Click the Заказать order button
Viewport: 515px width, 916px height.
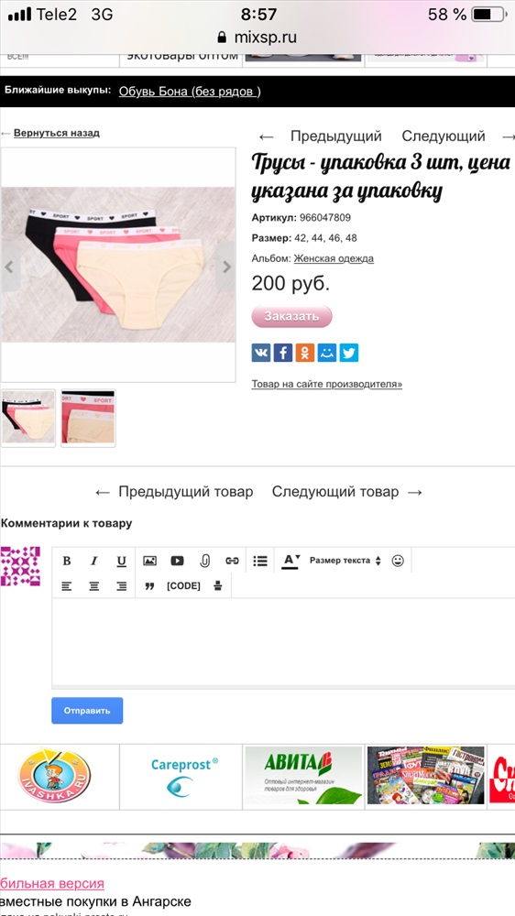pyautogui.click(x=291, y=316)
